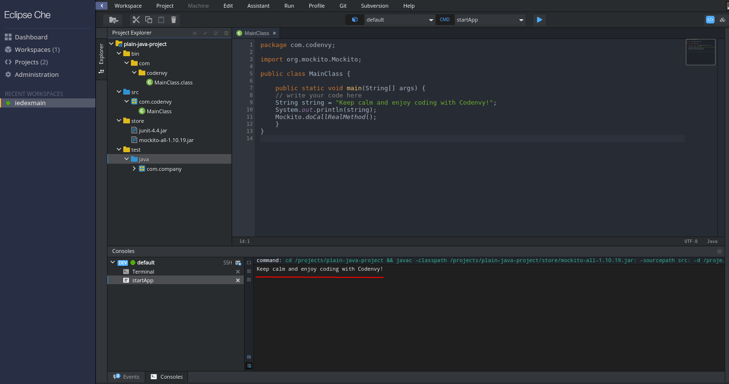The image size is (729, 384).
Task: Run the startApp command with play button
Action: pyautogui.click(x=540, y=20)
